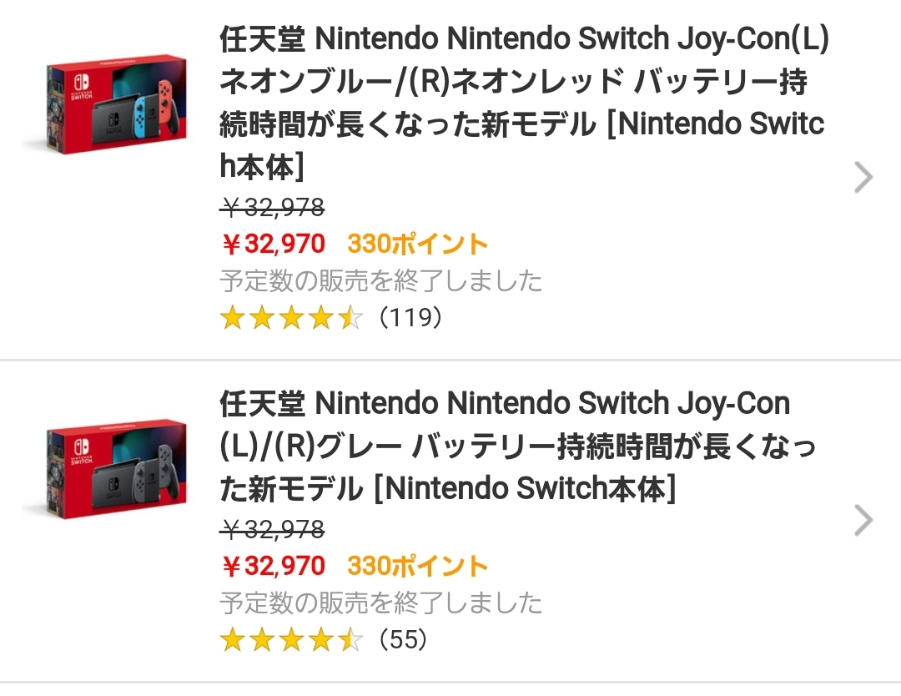The height and width of the screenshot is (696, 901).
Task: Open the Neon Blue/Red Switch product title
Action: point(523,103)
